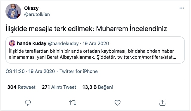This screenshot has width=191, height=111.
Task: Open the quoted tweet text body
Action: (93, 54)
